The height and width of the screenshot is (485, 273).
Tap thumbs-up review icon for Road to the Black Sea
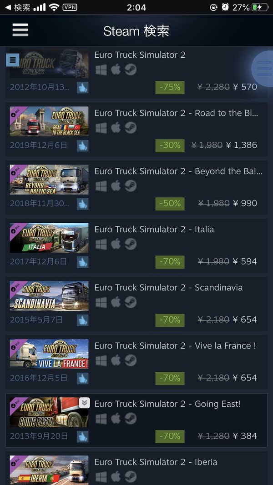point(83,146)
